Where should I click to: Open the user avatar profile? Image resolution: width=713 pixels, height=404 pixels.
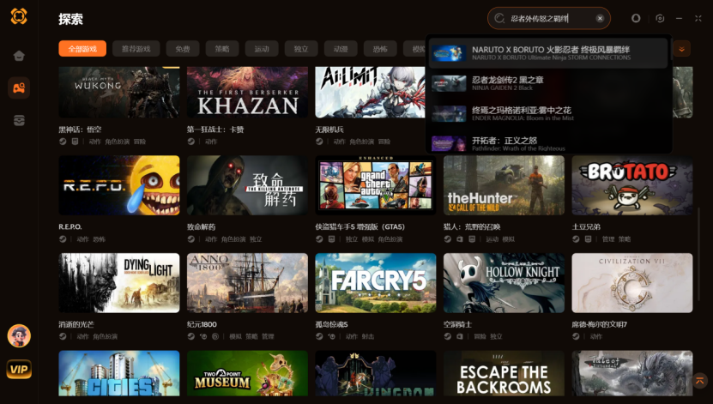(19, 336)
